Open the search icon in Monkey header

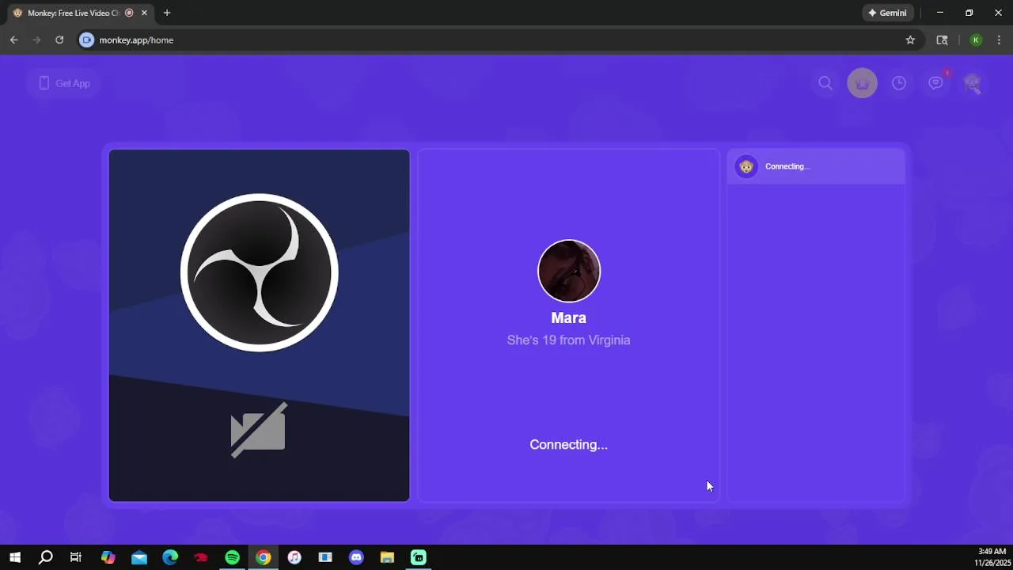[825, 83]
